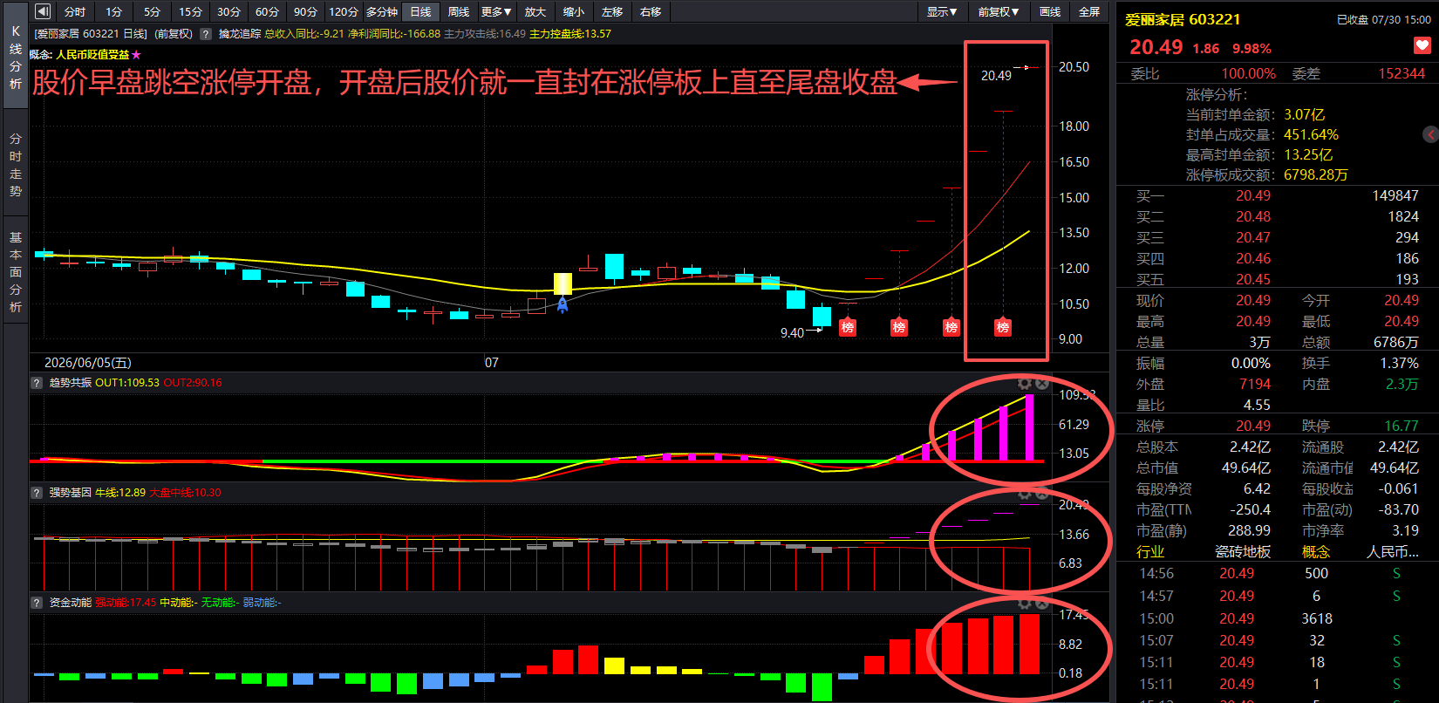Click 趋势共振 indicator name label
This screenshot has height=703, width=1439.
pyautogui.click(x=70, y=383)
